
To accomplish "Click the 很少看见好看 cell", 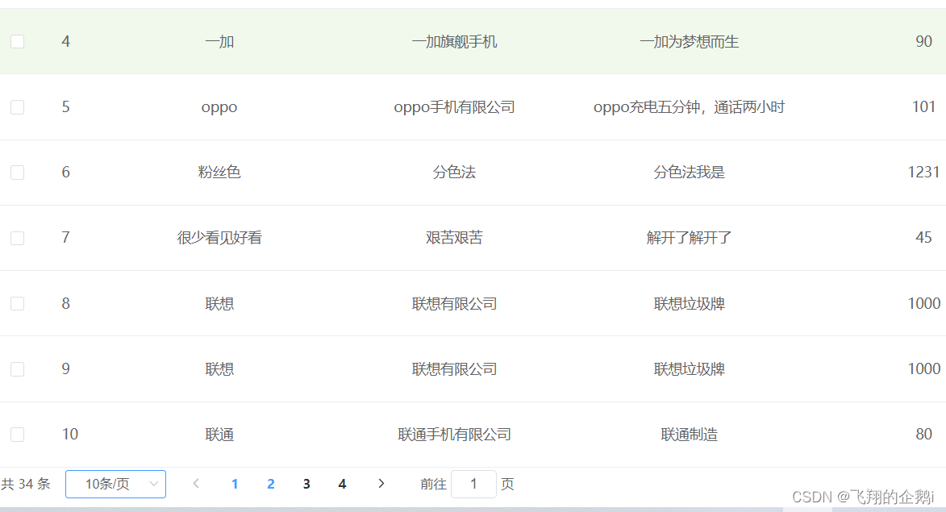I will point(219,238).
